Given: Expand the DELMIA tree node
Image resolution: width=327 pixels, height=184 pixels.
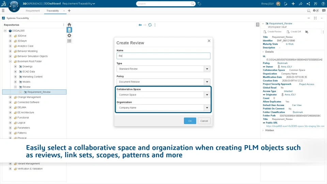Looking at the screenshot, I should click(10, 107).
